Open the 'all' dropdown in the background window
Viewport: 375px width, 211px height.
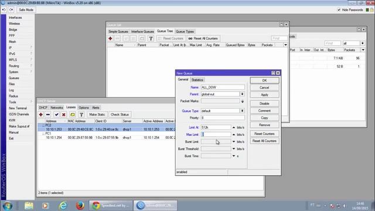(x=363, y=43)
